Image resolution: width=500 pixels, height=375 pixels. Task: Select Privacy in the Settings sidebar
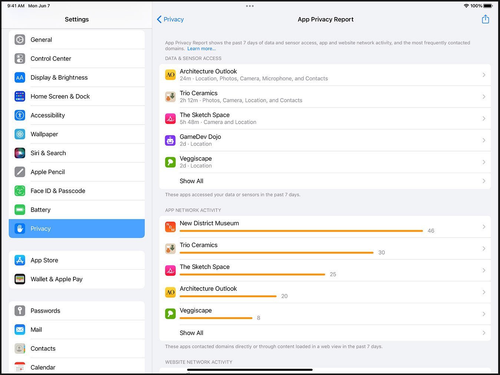[77, 229]
